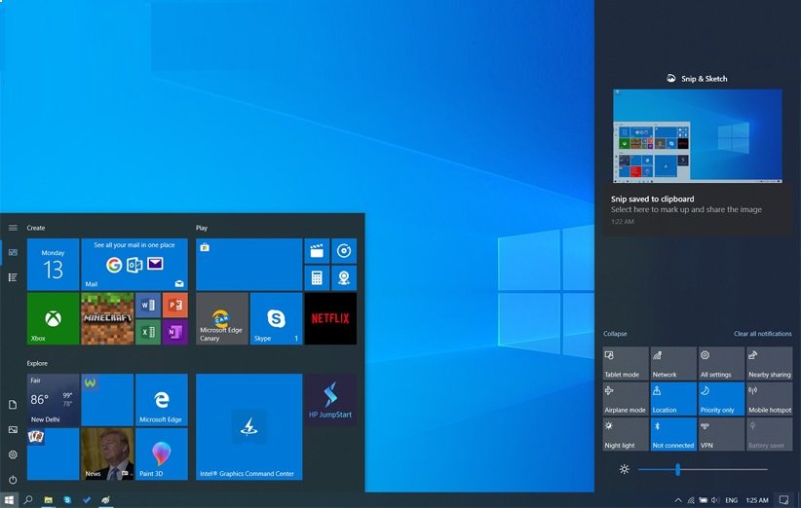Image resolution: width=801 pixels, height=508 pixels.
Task: Select the 'Snip saved to clipboard' notification text
Action: click(x=652, y=199)
